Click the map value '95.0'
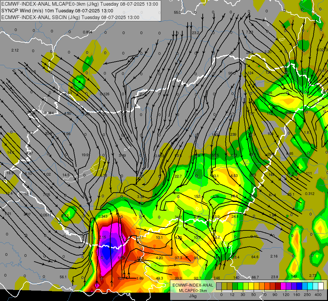Screen dimensions: 328x301 [232, 73]
